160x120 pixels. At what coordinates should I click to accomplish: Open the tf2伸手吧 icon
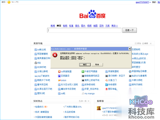tap(36, 67)
